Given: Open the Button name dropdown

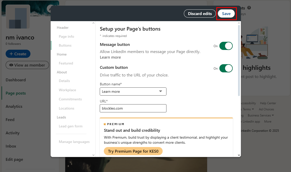Looking at the screenshot, I should click(133, 91).
